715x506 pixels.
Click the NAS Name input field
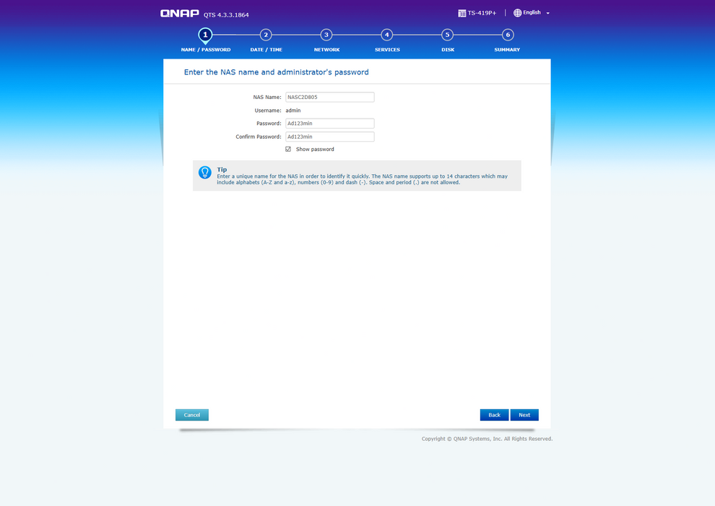point(329,97)
